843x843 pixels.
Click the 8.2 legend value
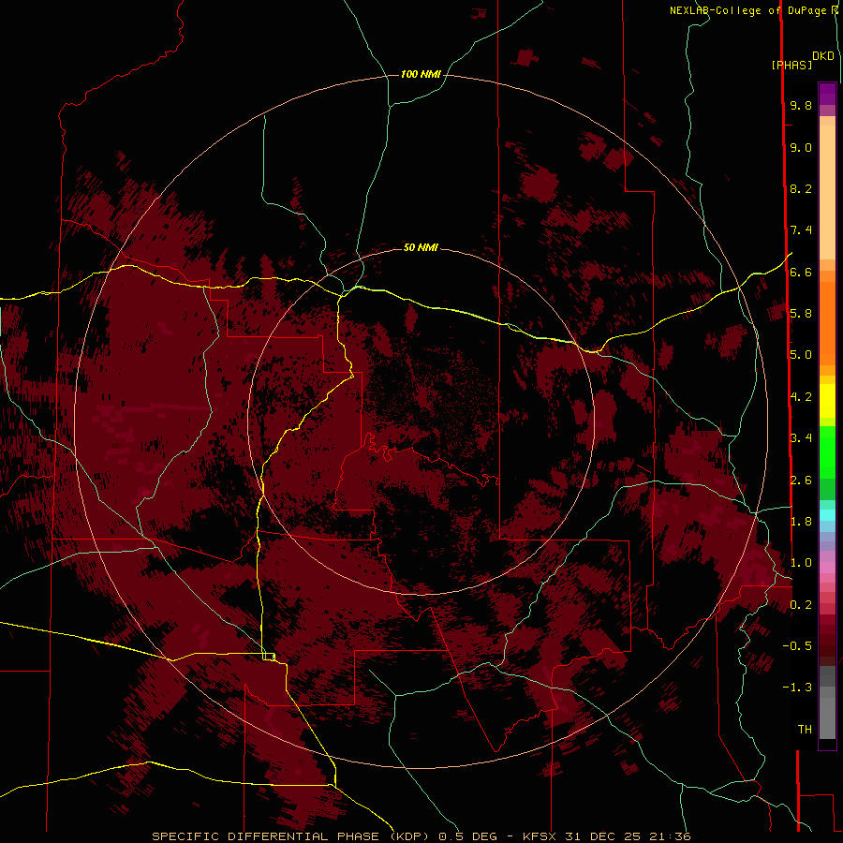point(801,188)
